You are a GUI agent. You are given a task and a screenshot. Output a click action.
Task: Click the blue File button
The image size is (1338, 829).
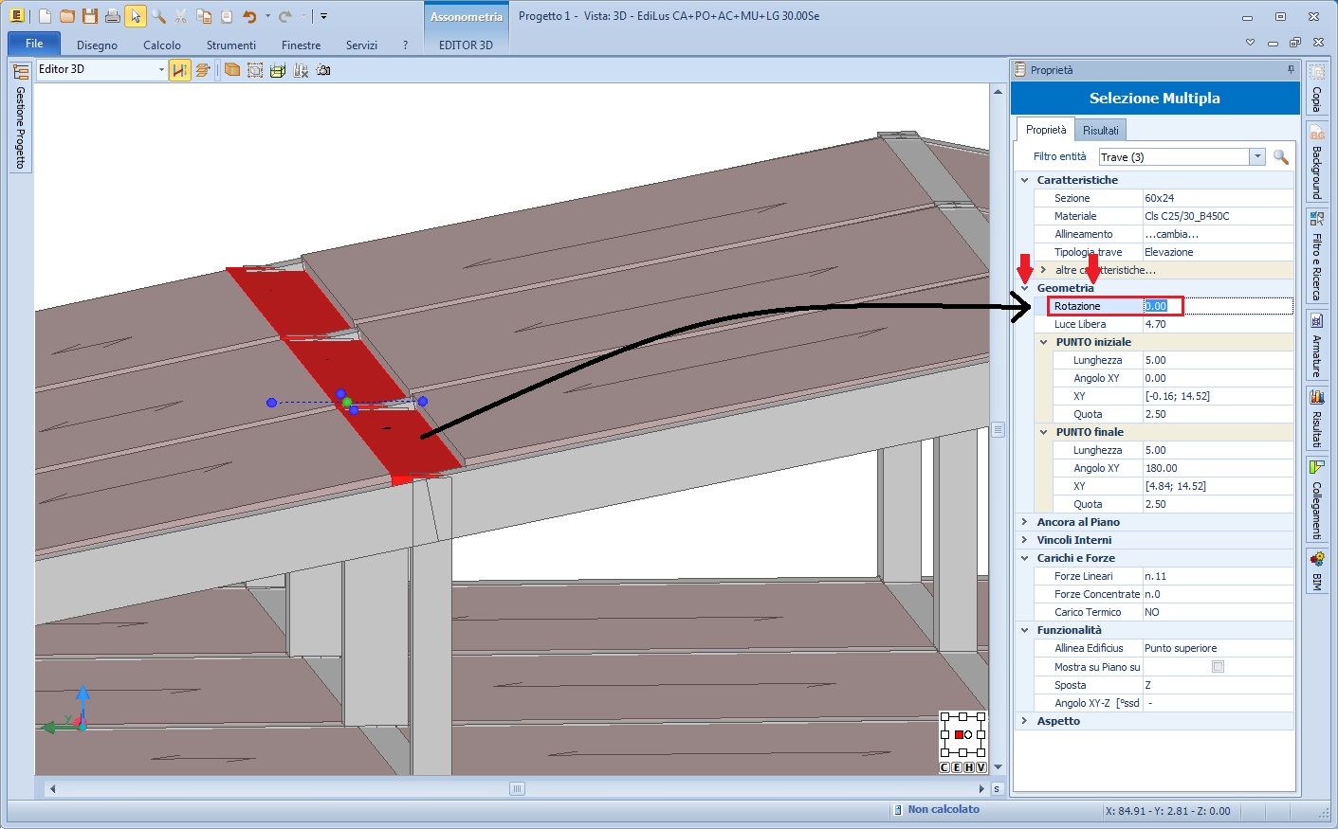pos(34,44)
